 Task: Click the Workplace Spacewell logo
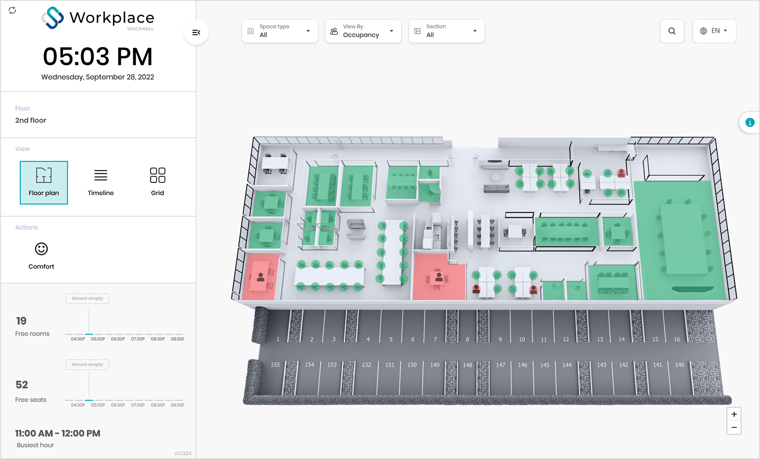(x=98, y=18)
